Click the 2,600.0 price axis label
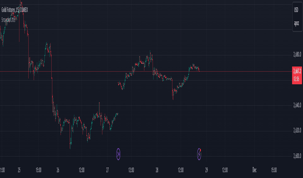This screenshot has width=303, height=178. [x=297, y=156]
